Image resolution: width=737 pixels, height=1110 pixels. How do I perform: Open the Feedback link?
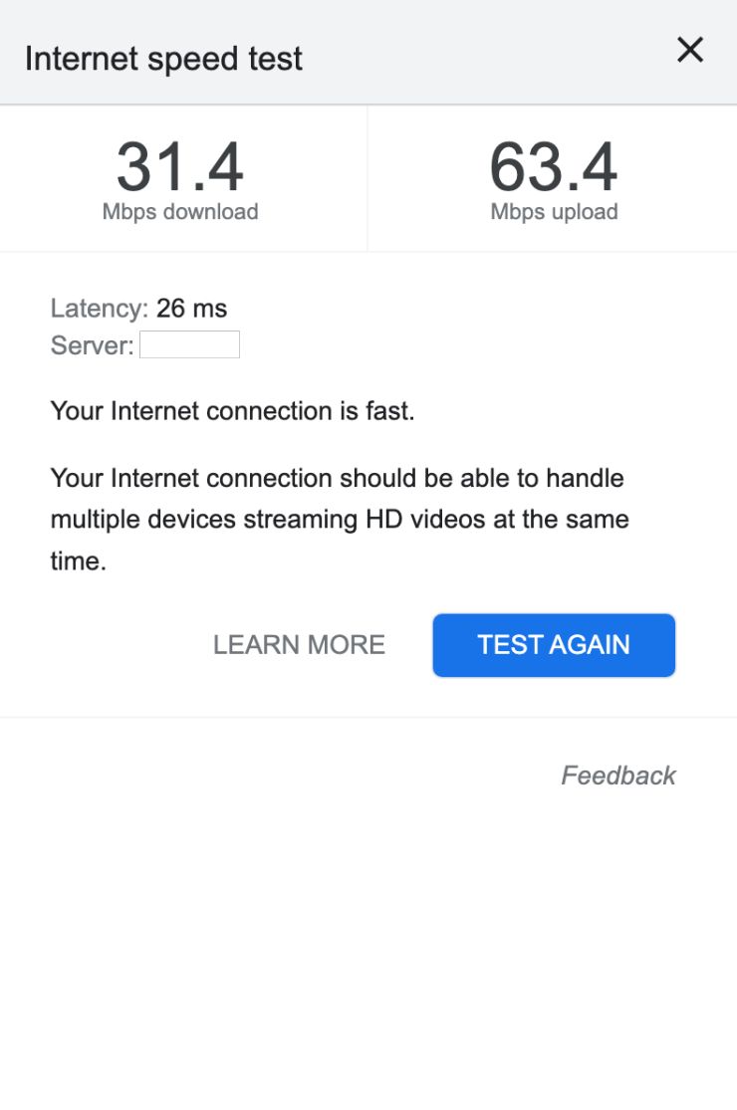point(618,776)
